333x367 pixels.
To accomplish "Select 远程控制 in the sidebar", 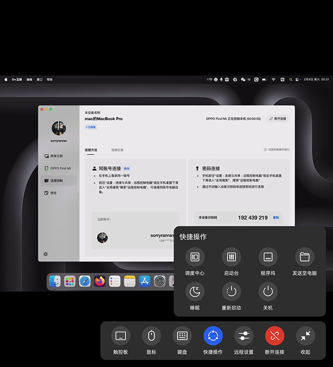I will [59, 180].
